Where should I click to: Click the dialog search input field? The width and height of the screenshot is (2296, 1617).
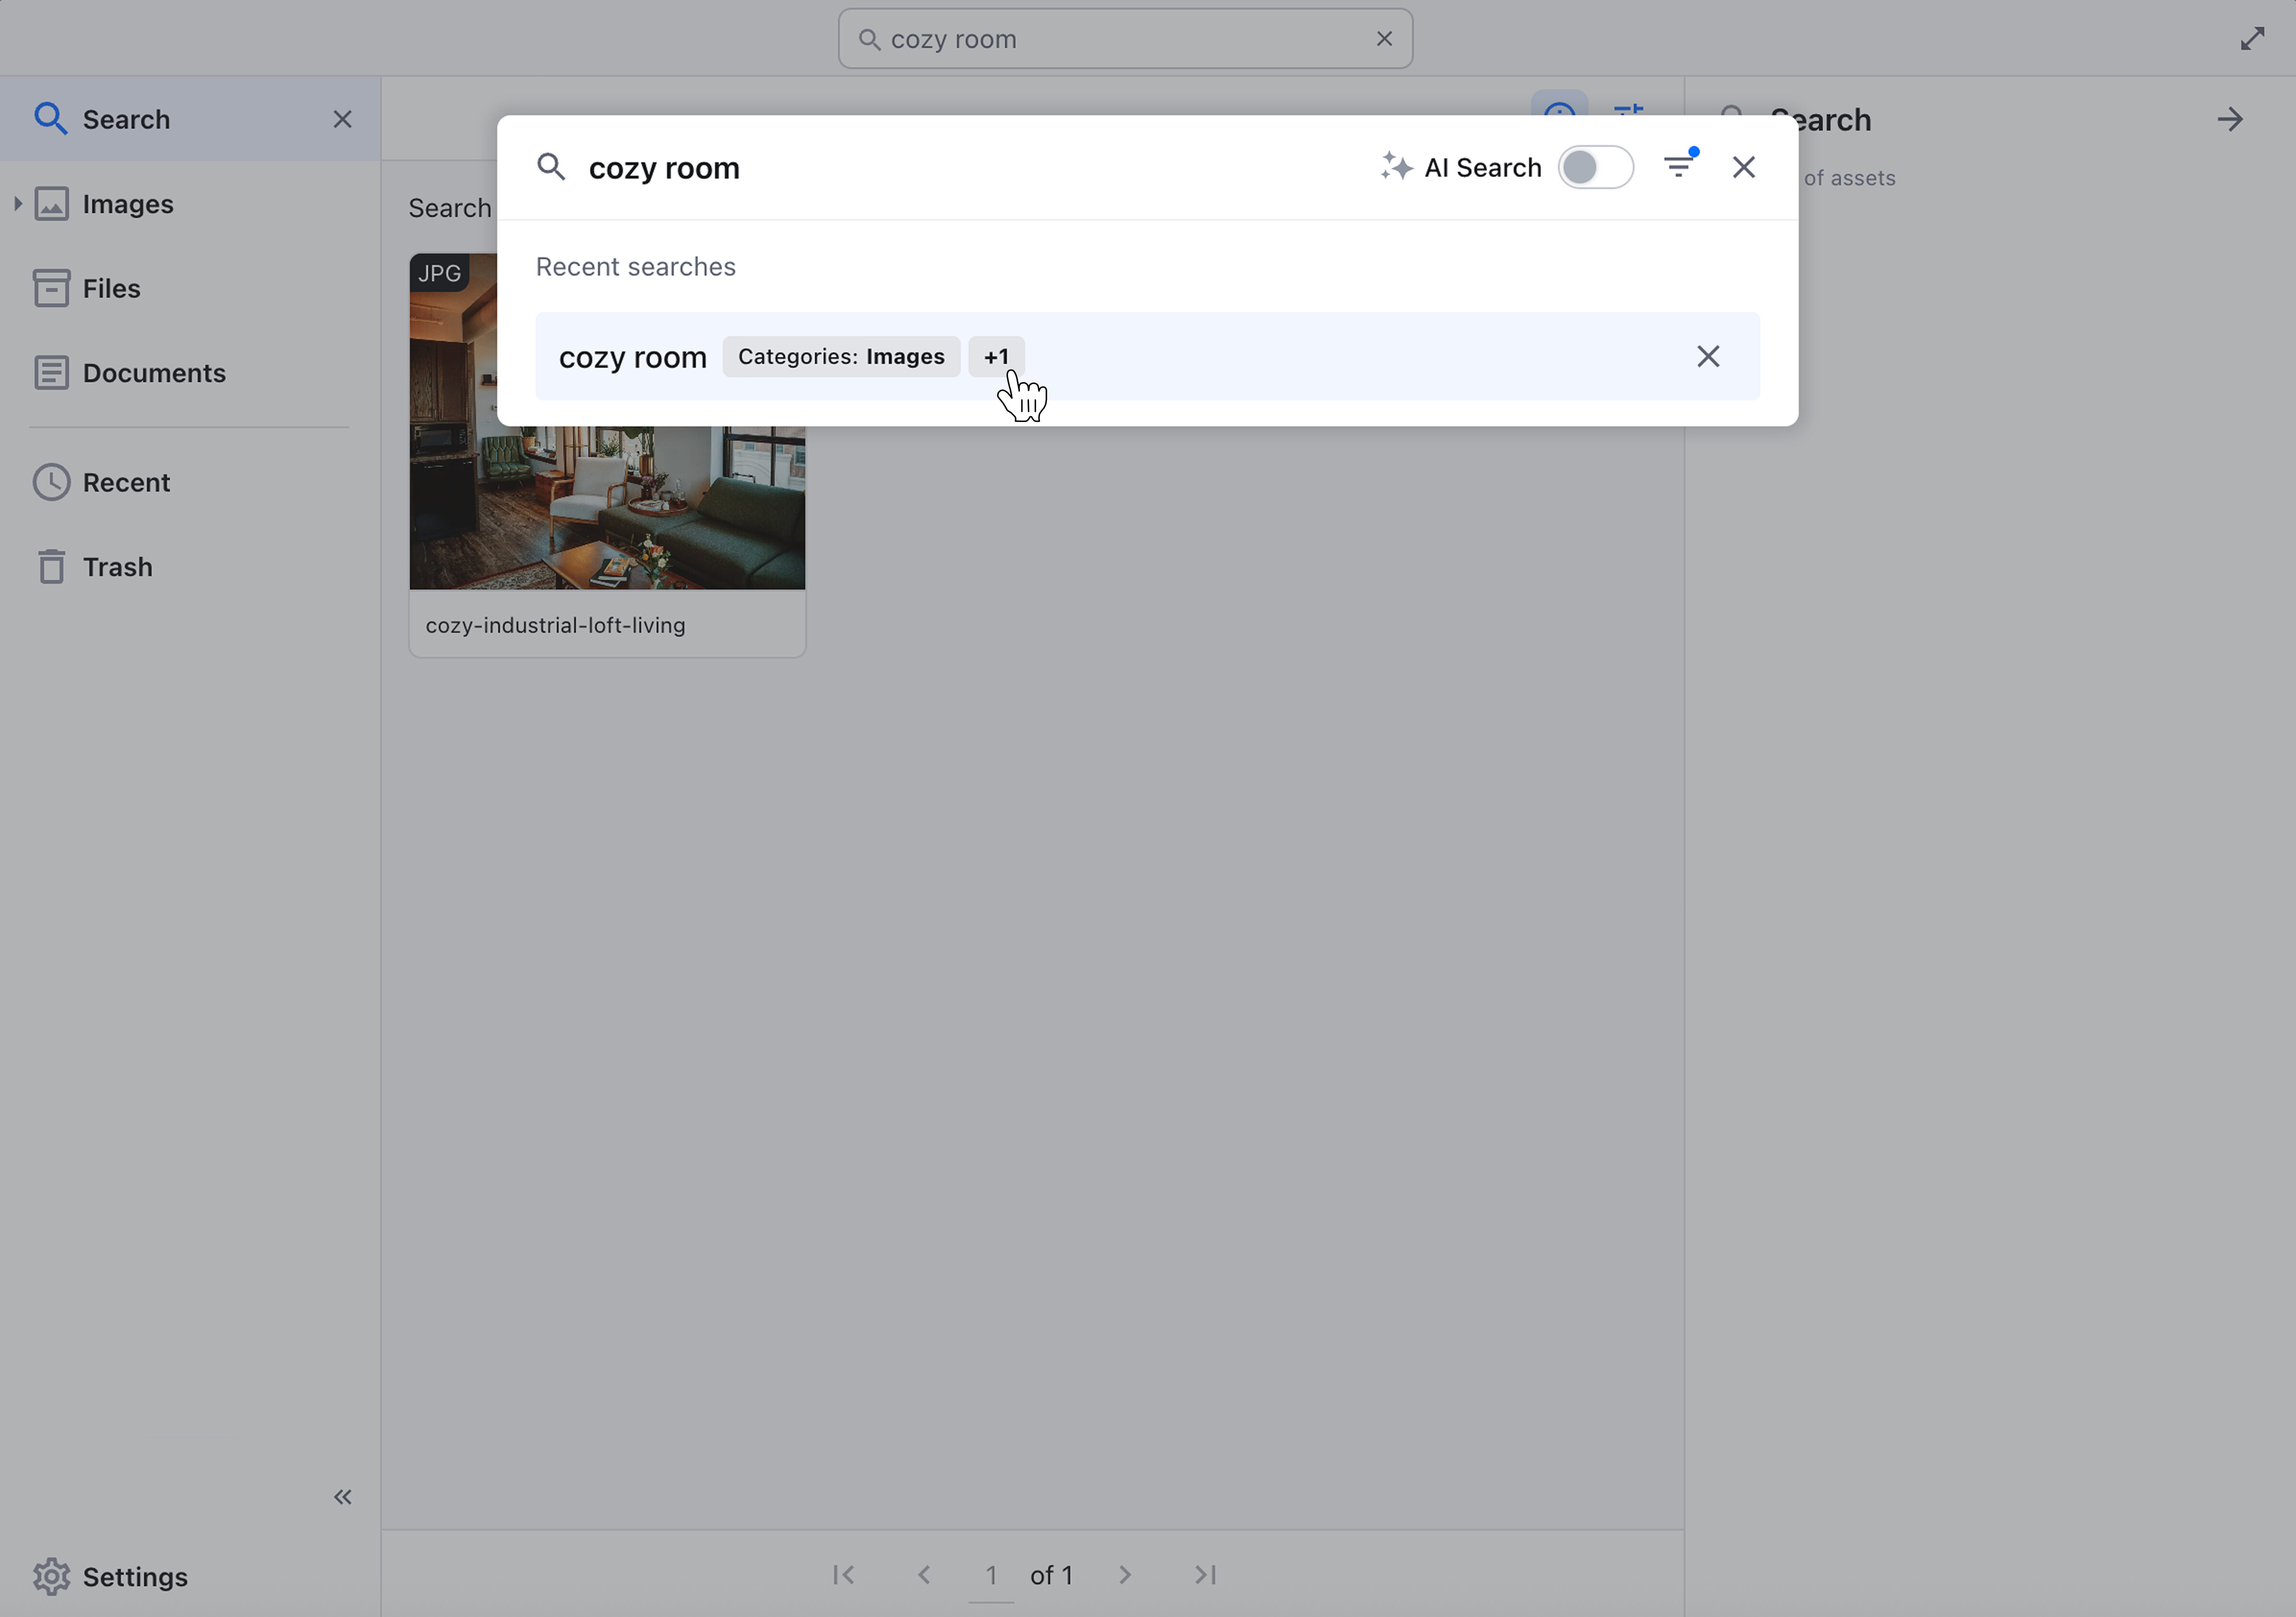pyautogui.click(x=960, y=167)
